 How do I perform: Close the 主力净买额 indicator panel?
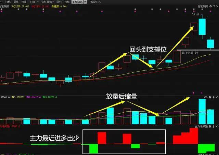(x=217, y=126)
